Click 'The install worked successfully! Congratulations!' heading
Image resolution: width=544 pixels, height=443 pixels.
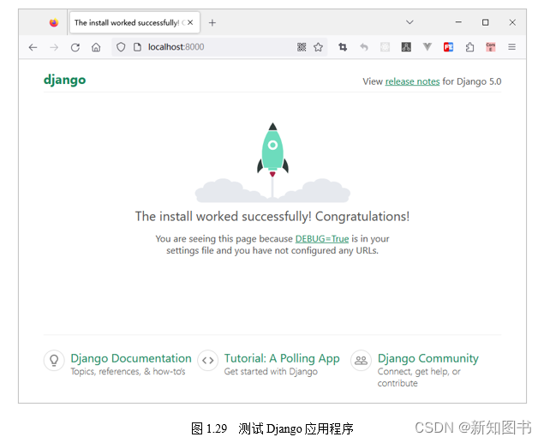pyautogui.click(x=272, y=217)
